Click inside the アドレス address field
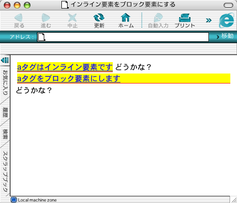The height and width of the screenshot is (203, 237). click(x=123, y=37)
